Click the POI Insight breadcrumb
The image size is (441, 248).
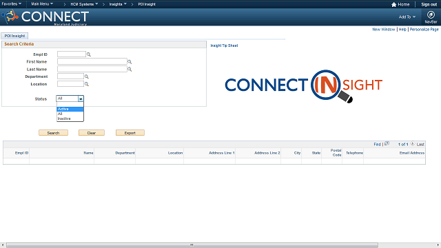(x=147, y=4)
